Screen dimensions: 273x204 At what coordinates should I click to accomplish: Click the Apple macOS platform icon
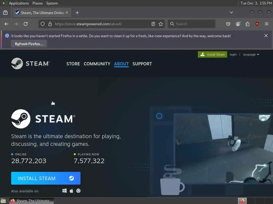pos(71,191)
